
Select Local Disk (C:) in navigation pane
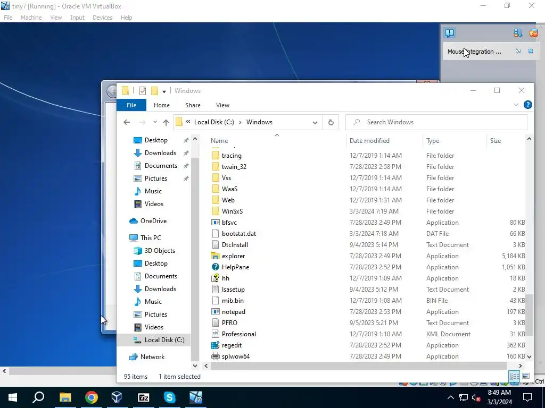tap(164, 340)
